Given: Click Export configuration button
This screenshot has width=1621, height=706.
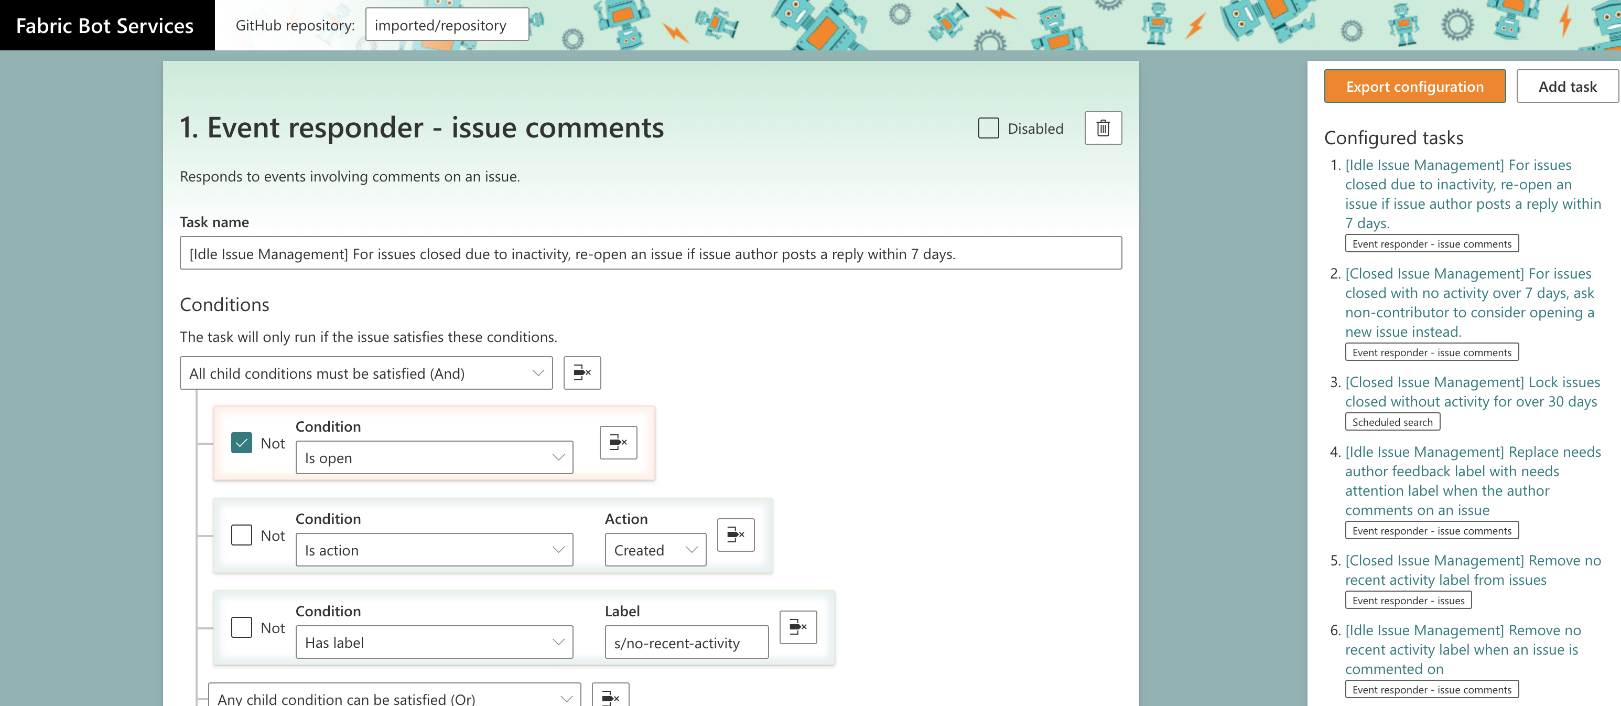Looking at the screenshot, I should pyautogui.click(x=1414, y=86).
